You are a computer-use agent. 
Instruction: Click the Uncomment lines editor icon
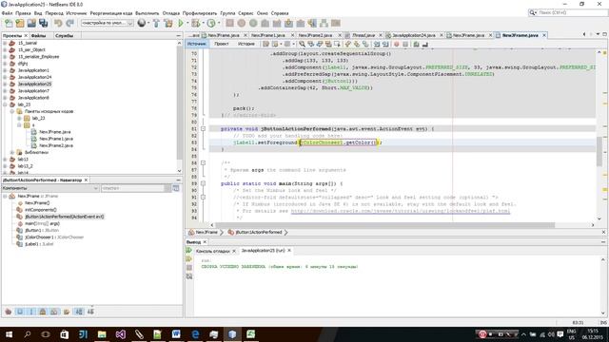[425, 45]
